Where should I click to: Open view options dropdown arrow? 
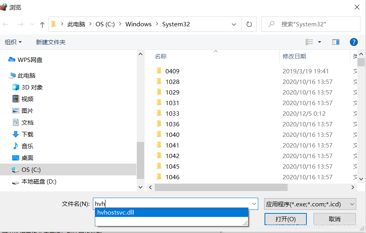coord(319,42)
